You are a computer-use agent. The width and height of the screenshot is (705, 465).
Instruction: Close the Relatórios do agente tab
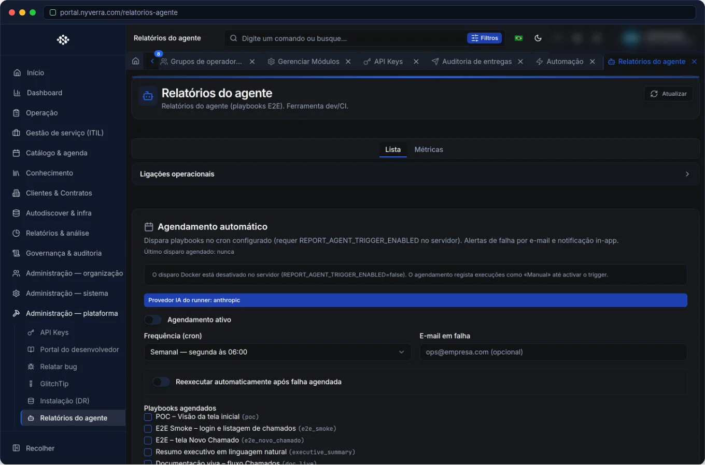[x=694, y=62]
